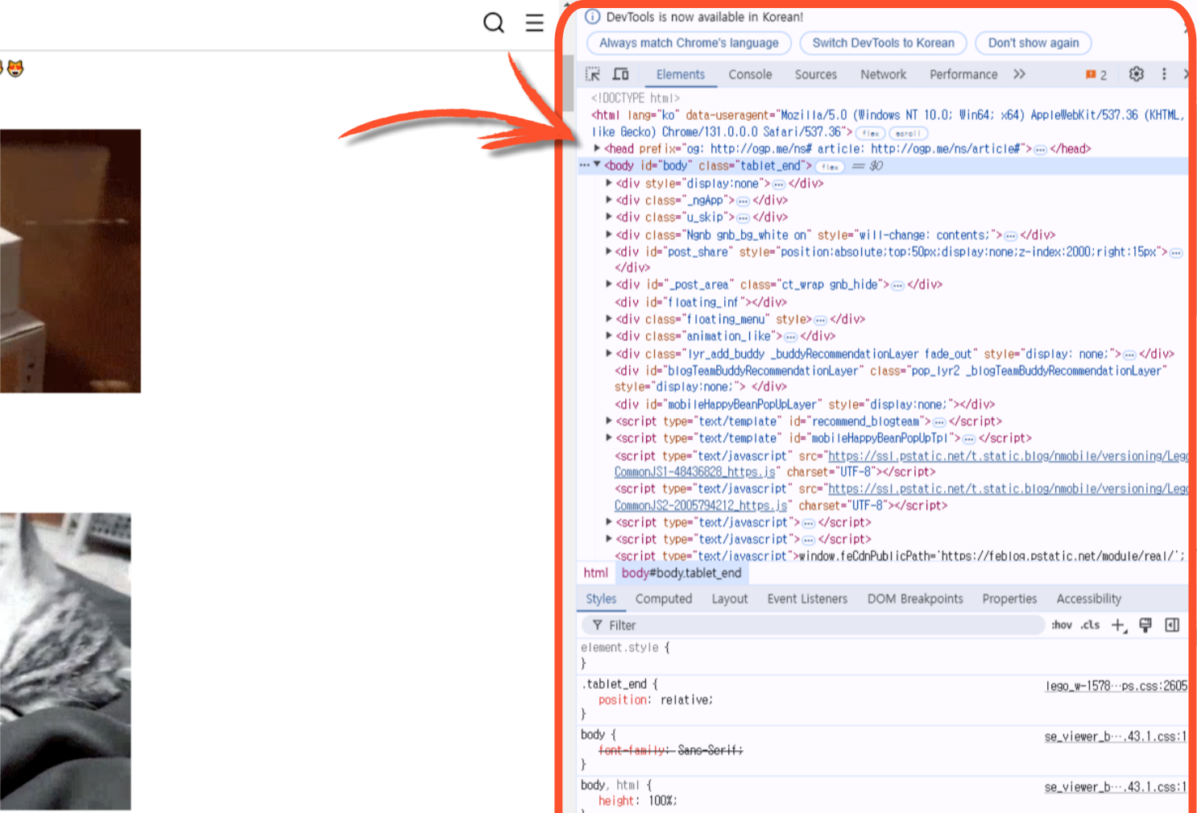The image size is (1197, 813).
Task: Open the Network tab
Action: coord(883,74)
